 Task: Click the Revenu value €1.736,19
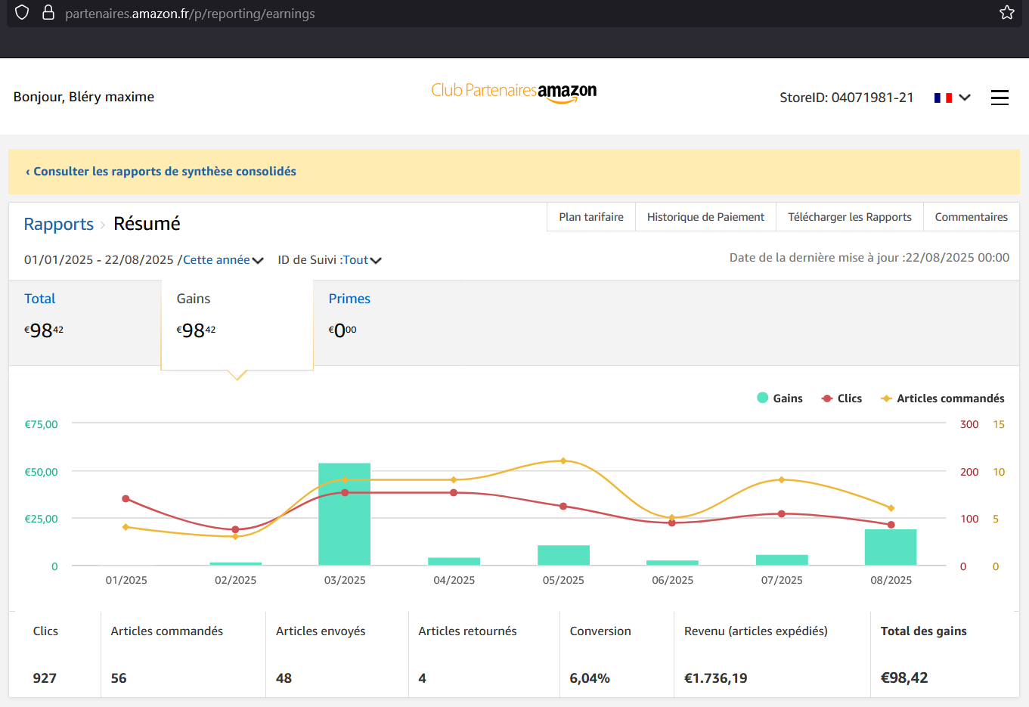pyautogui.click(x=715, y=678)
